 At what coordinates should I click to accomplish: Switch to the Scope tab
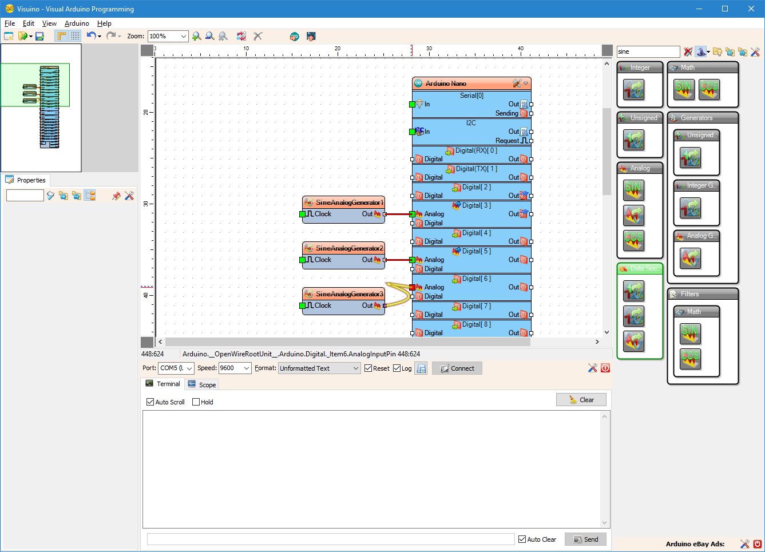tap(201, 384)
